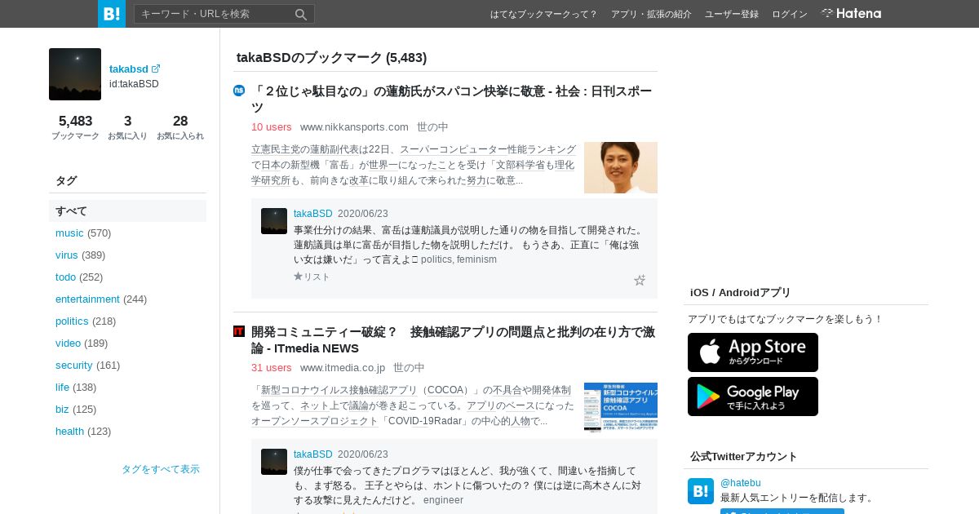Filter by the health tag
Screen dimensions: 979x514
tap(69, 431)
